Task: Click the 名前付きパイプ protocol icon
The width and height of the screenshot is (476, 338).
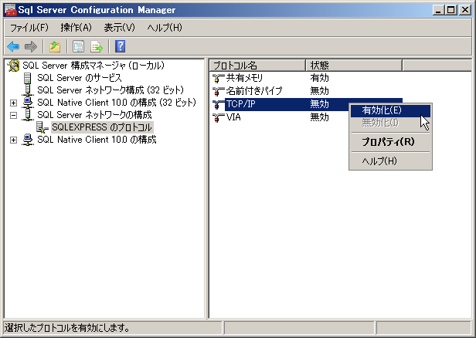Action: tap(218, 91)
